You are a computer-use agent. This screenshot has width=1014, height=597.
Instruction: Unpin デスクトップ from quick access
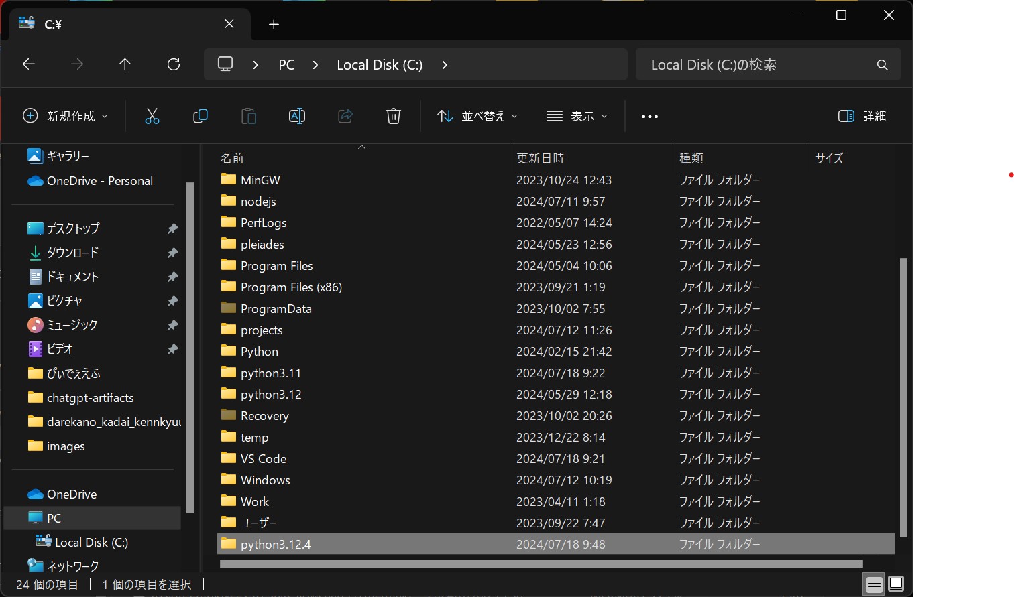pos(172,228)
